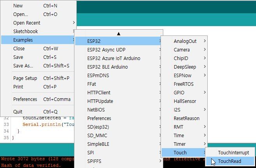Click the up-scroll triangle in examples list
Viewport: 256px width, 168px height.
click(119, 34)
